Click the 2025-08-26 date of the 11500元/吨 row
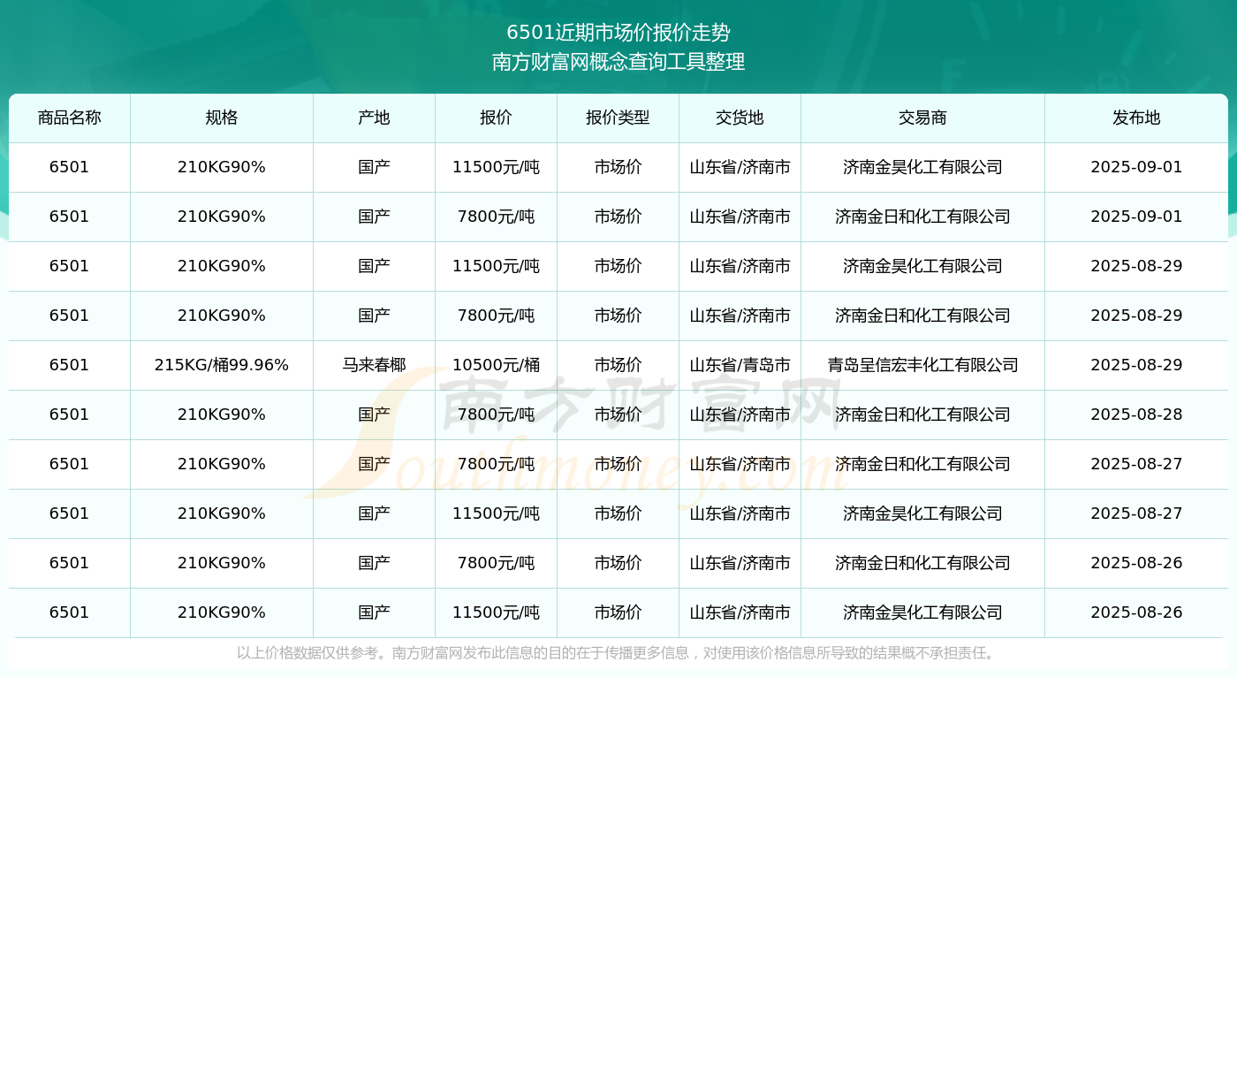 [1137, 612]
